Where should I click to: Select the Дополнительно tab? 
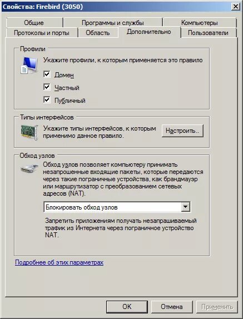(149, 32)
